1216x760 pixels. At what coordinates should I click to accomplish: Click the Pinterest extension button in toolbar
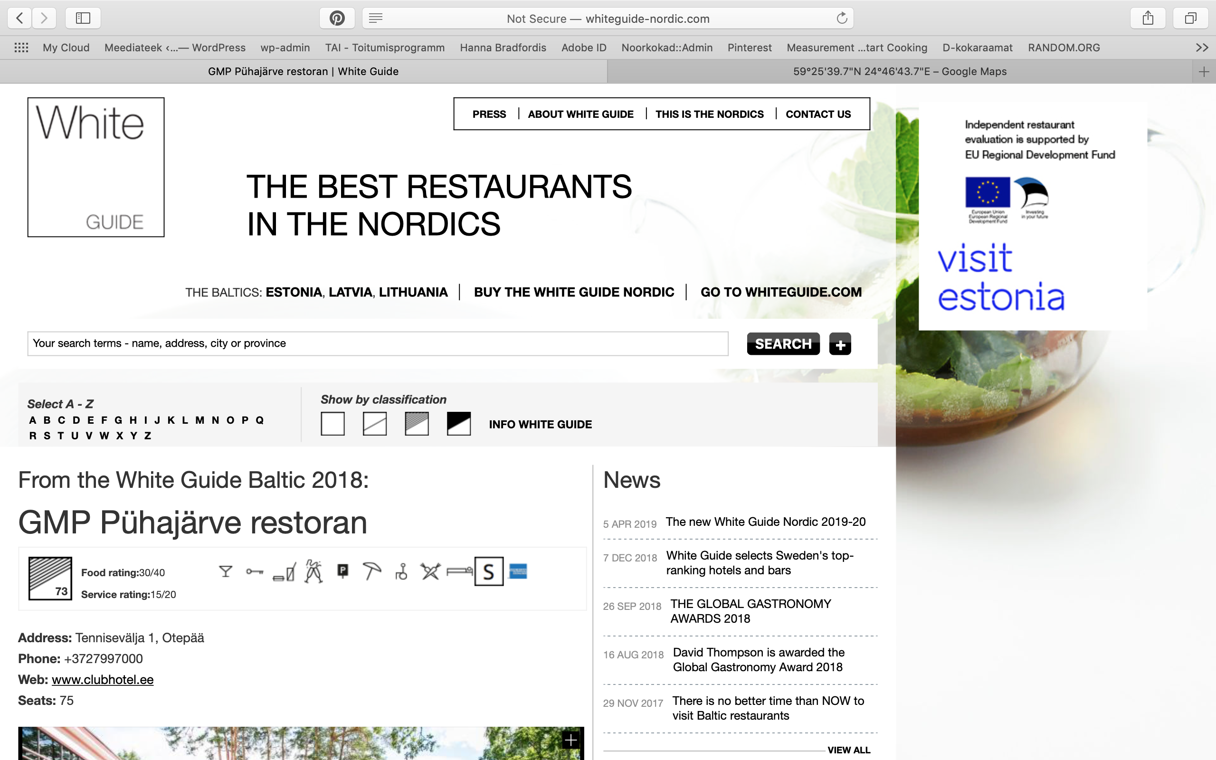(x=337, y=19)
